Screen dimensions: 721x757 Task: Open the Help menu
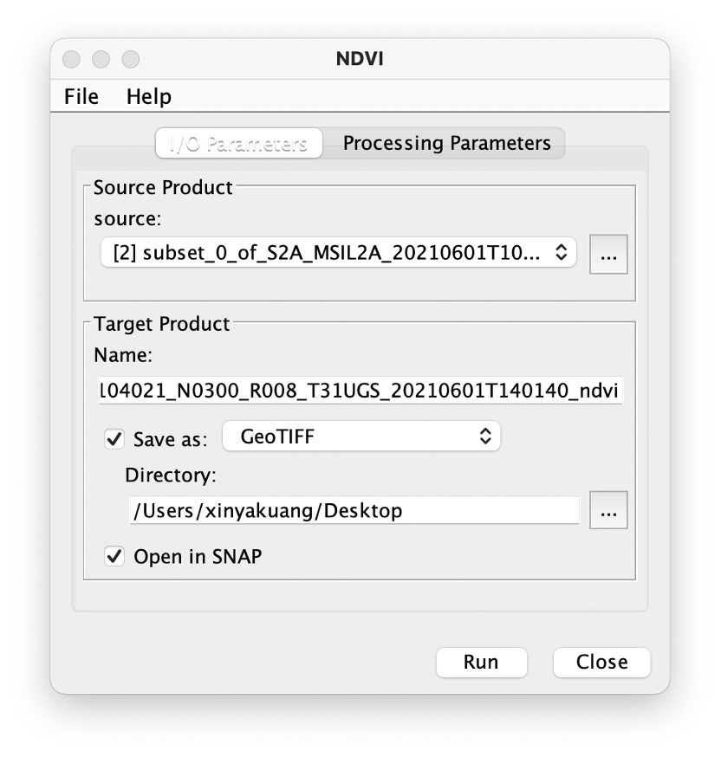148,96
